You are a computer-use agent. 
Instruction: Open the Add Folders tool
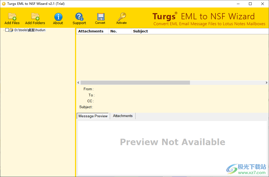point(35,18)
